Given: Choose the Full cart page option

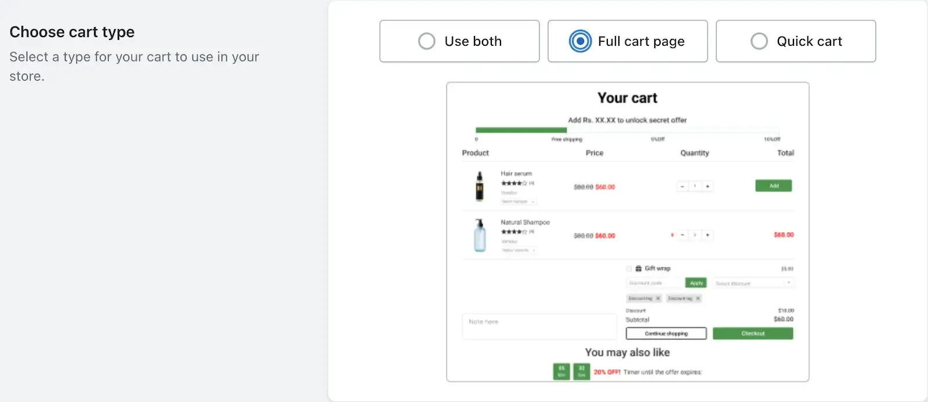Looking at the screenshot, I should click(628, 41).
